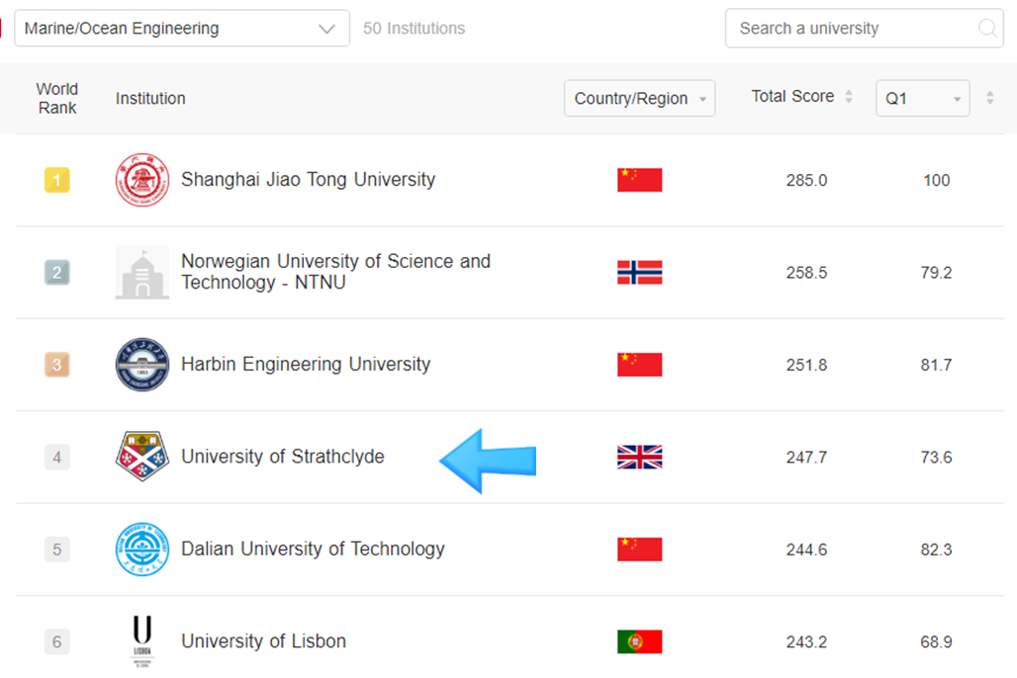Open Dalian University of Technology link
Viewport: 1017px width, 678px height.
point(313,549)
